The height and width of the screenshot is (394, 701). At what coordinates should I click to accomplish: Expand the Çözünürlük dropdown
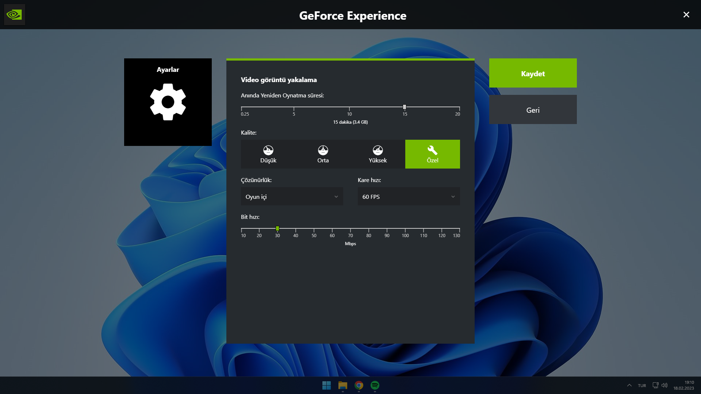pyautogui.click(x=292, y=197)
